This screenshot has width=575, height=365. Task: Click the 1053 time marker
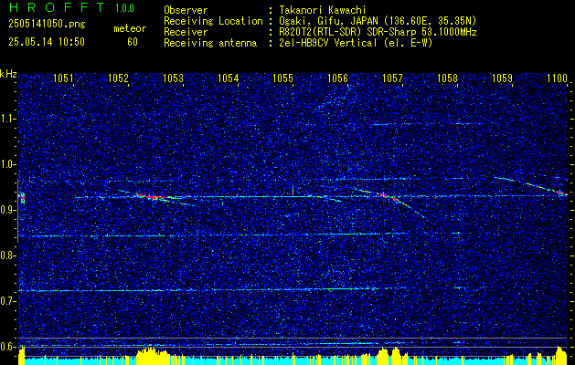(173, 78)
